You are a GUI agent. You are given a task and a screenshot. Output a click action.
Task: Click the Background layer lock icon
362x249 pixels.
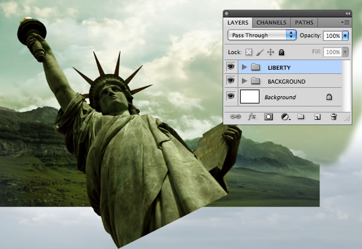tap(329, 97)
